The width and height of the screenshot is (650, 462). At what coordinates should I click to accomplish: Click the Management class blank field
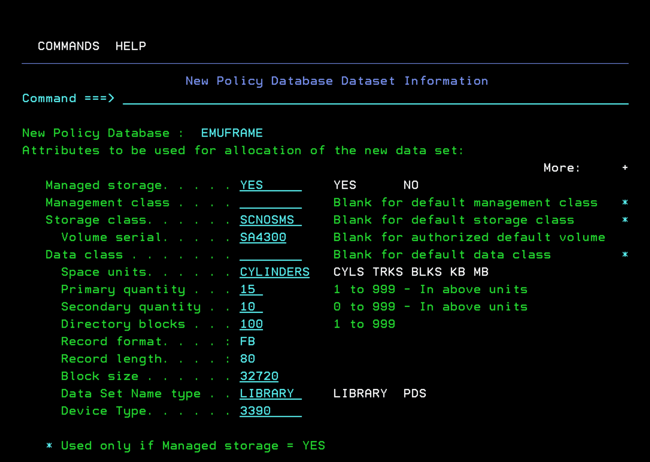coord(270,203)
